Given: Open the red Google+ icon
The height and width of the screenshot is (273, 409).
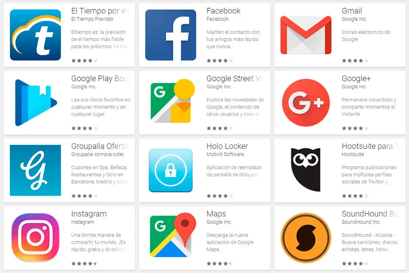Looking at the screenshot, I should tap(306, 103).
